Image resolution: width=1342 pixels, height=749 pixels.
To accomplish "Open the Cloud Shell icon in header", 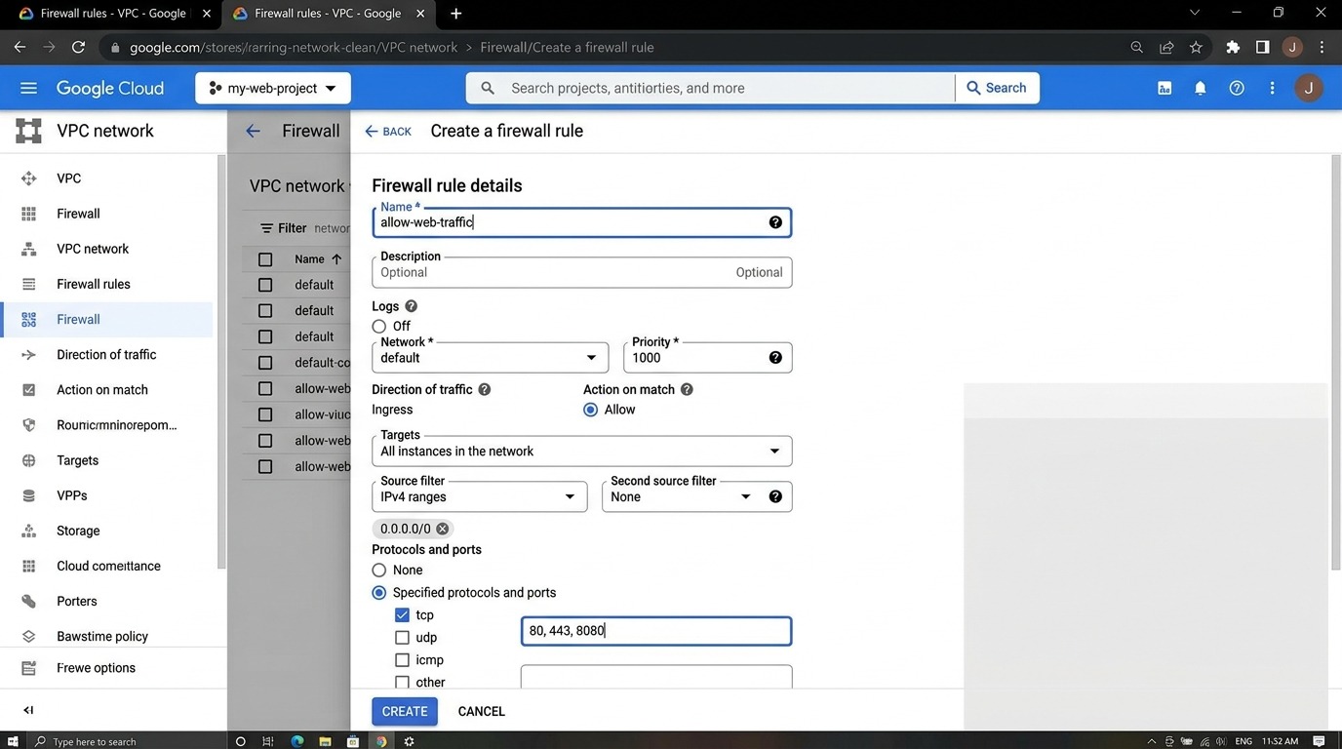I will pos(1164,88).
